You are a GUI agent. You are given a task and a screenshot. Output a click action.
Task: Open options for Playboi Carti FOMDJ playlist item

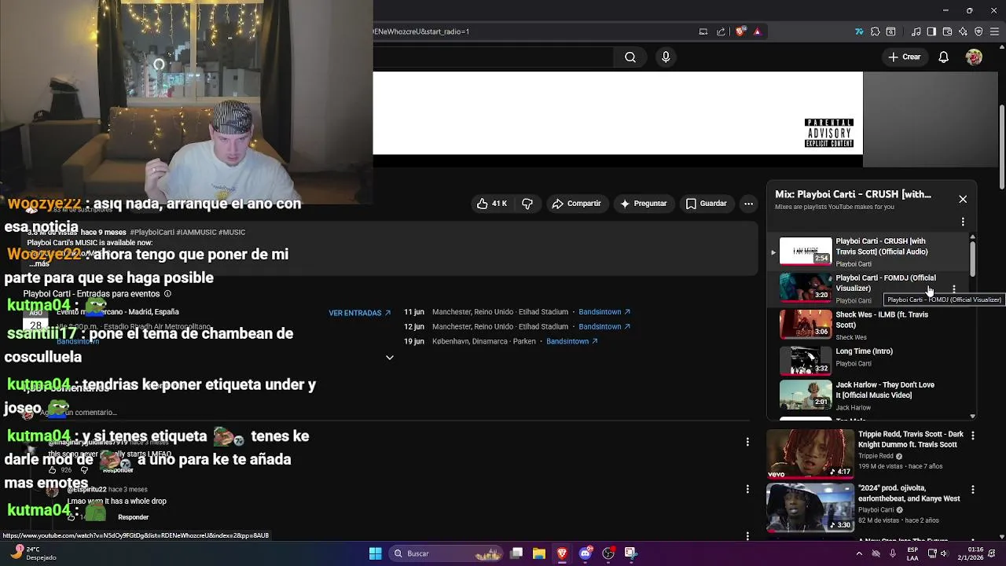pos(953,289)
